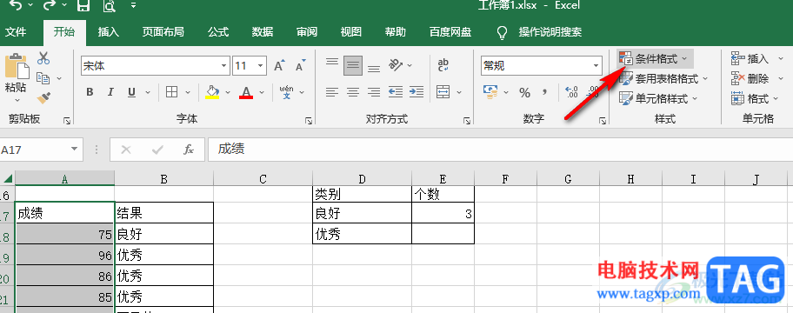The height and width of the screenshot is (313, 793).
Task: Open font dialog launcher in 字体 group
Action: coord(309,121)
